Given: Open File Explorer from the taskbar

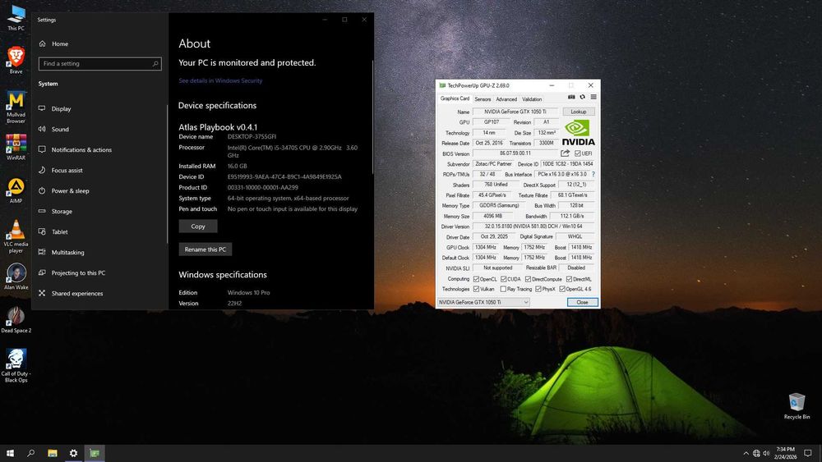Looking at the screenshot, I should (x=53, y=453).
